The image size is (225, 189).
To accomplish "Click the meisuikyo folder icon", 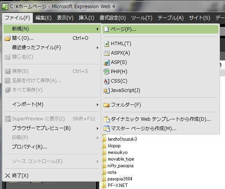I will click(x=104, y=152).
